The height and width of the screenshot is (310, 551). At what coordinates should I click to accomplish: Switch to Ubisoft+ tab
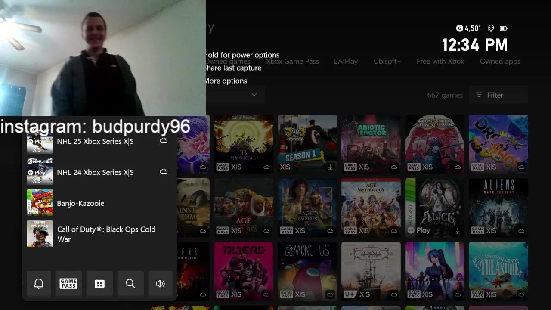click(x=387, y=61)
